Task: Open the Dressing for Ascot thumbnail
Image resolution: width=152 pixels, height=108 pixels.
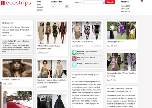Action: click(122, 31)
